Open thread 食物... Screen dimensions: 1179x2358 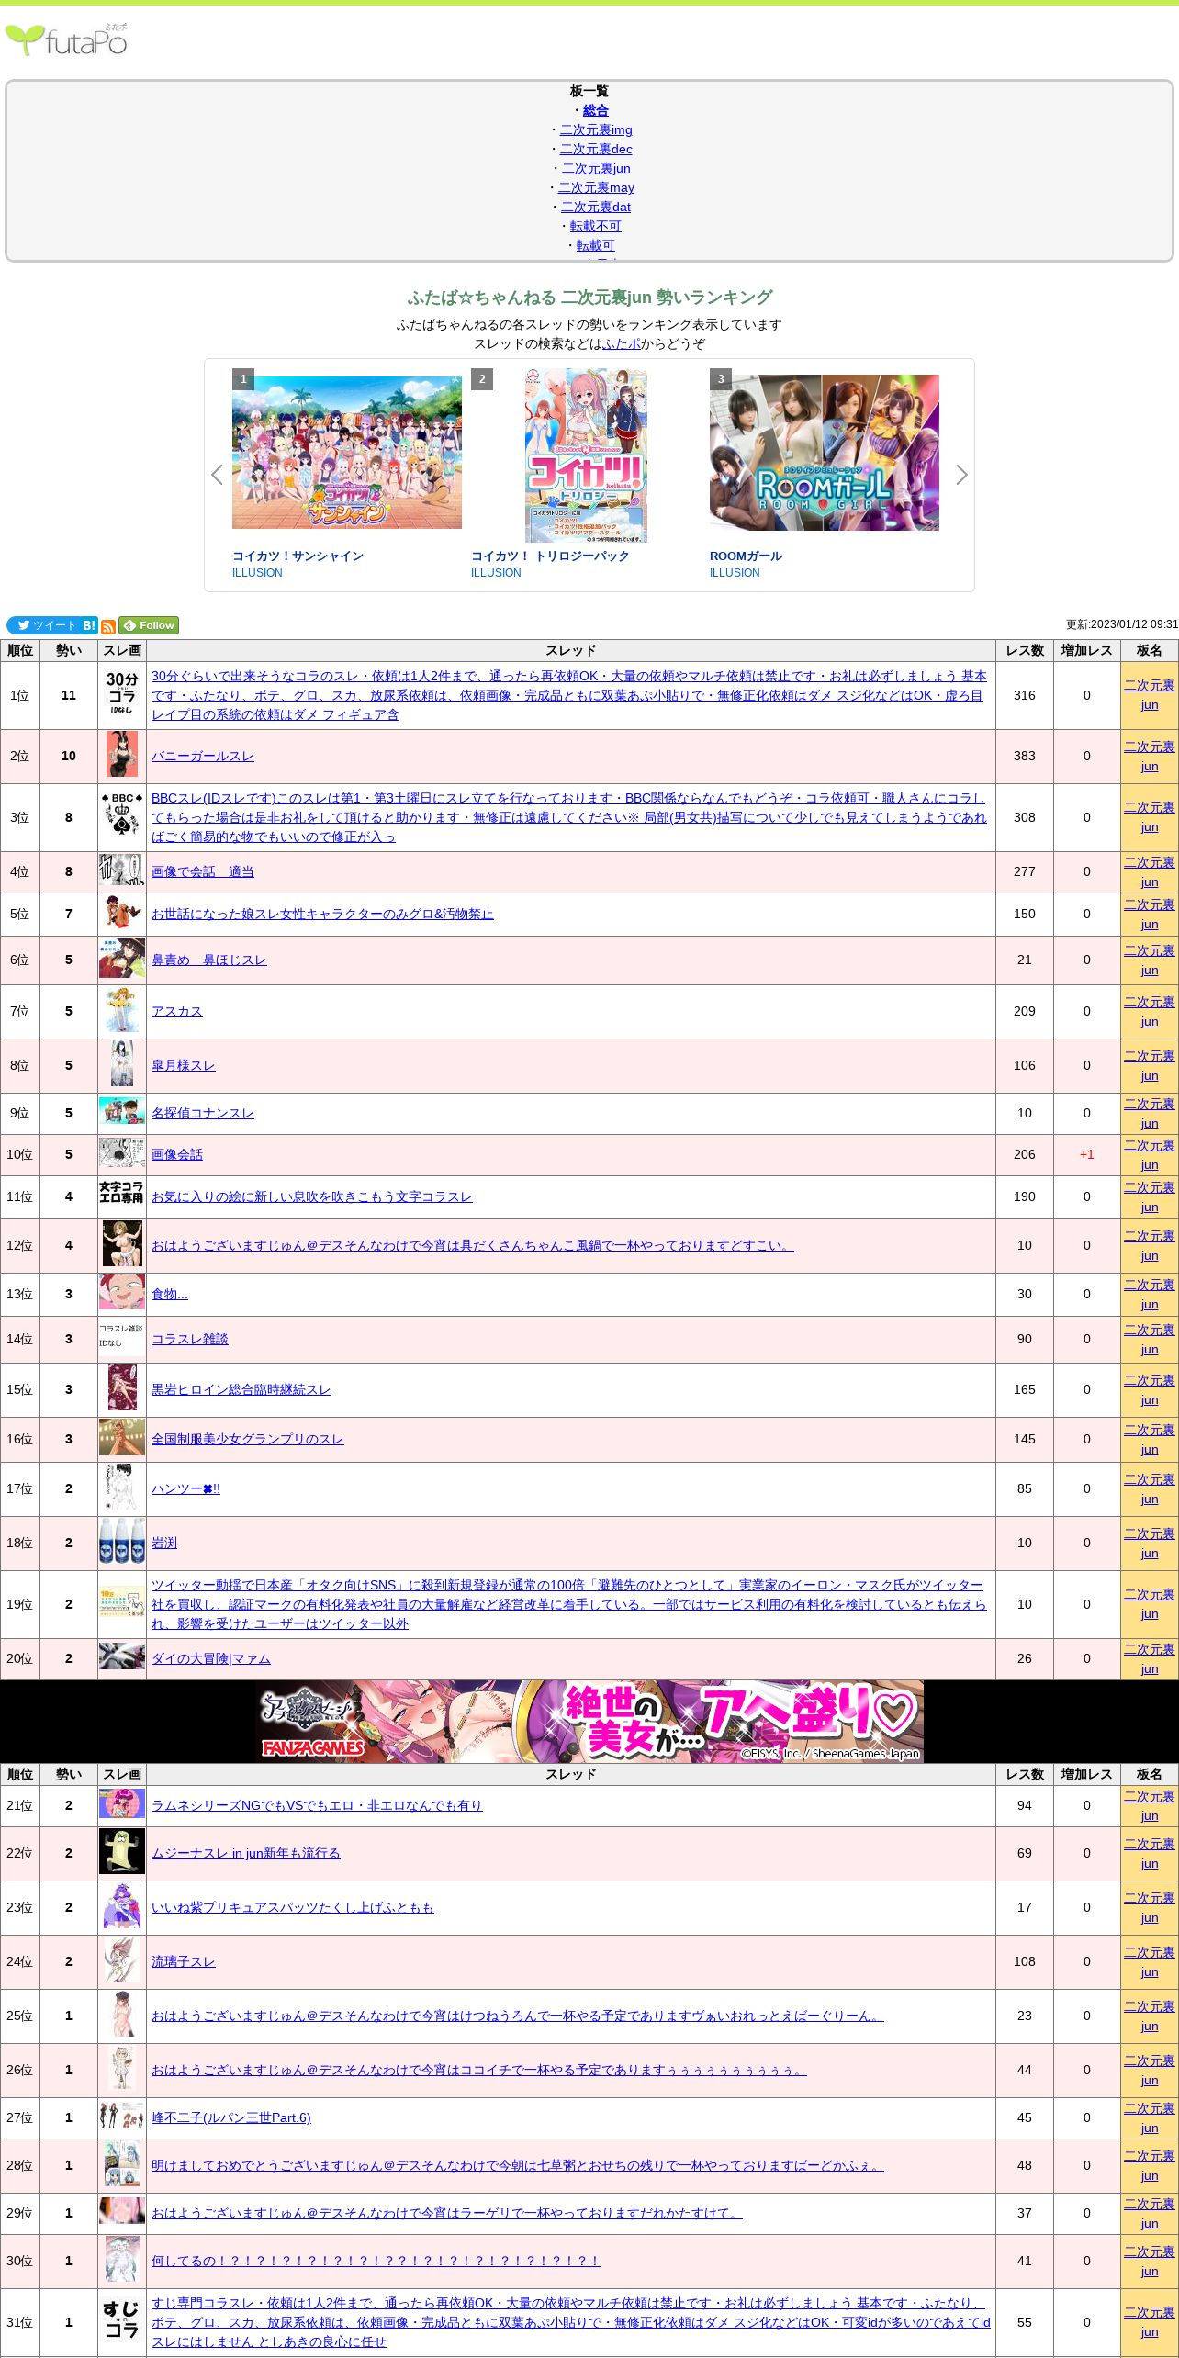[169, 1294]
